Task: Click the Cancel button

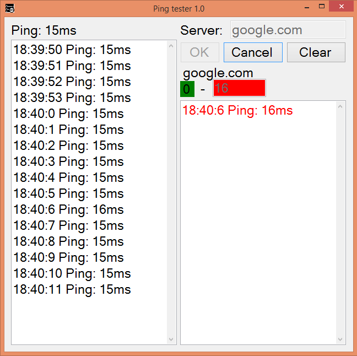Action: pos(252,52)
